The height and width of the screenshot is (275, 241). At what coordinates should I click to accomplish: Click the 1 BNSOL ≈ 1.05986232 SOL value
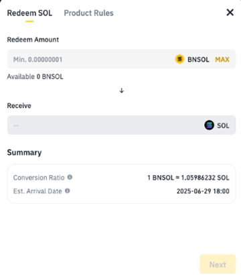[188, 178]
